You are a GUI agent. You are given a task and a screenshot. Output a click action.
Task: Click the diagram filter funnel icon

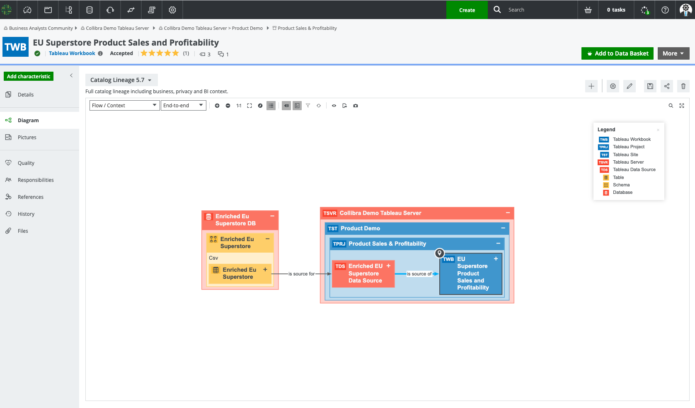(x=308, y=106)
